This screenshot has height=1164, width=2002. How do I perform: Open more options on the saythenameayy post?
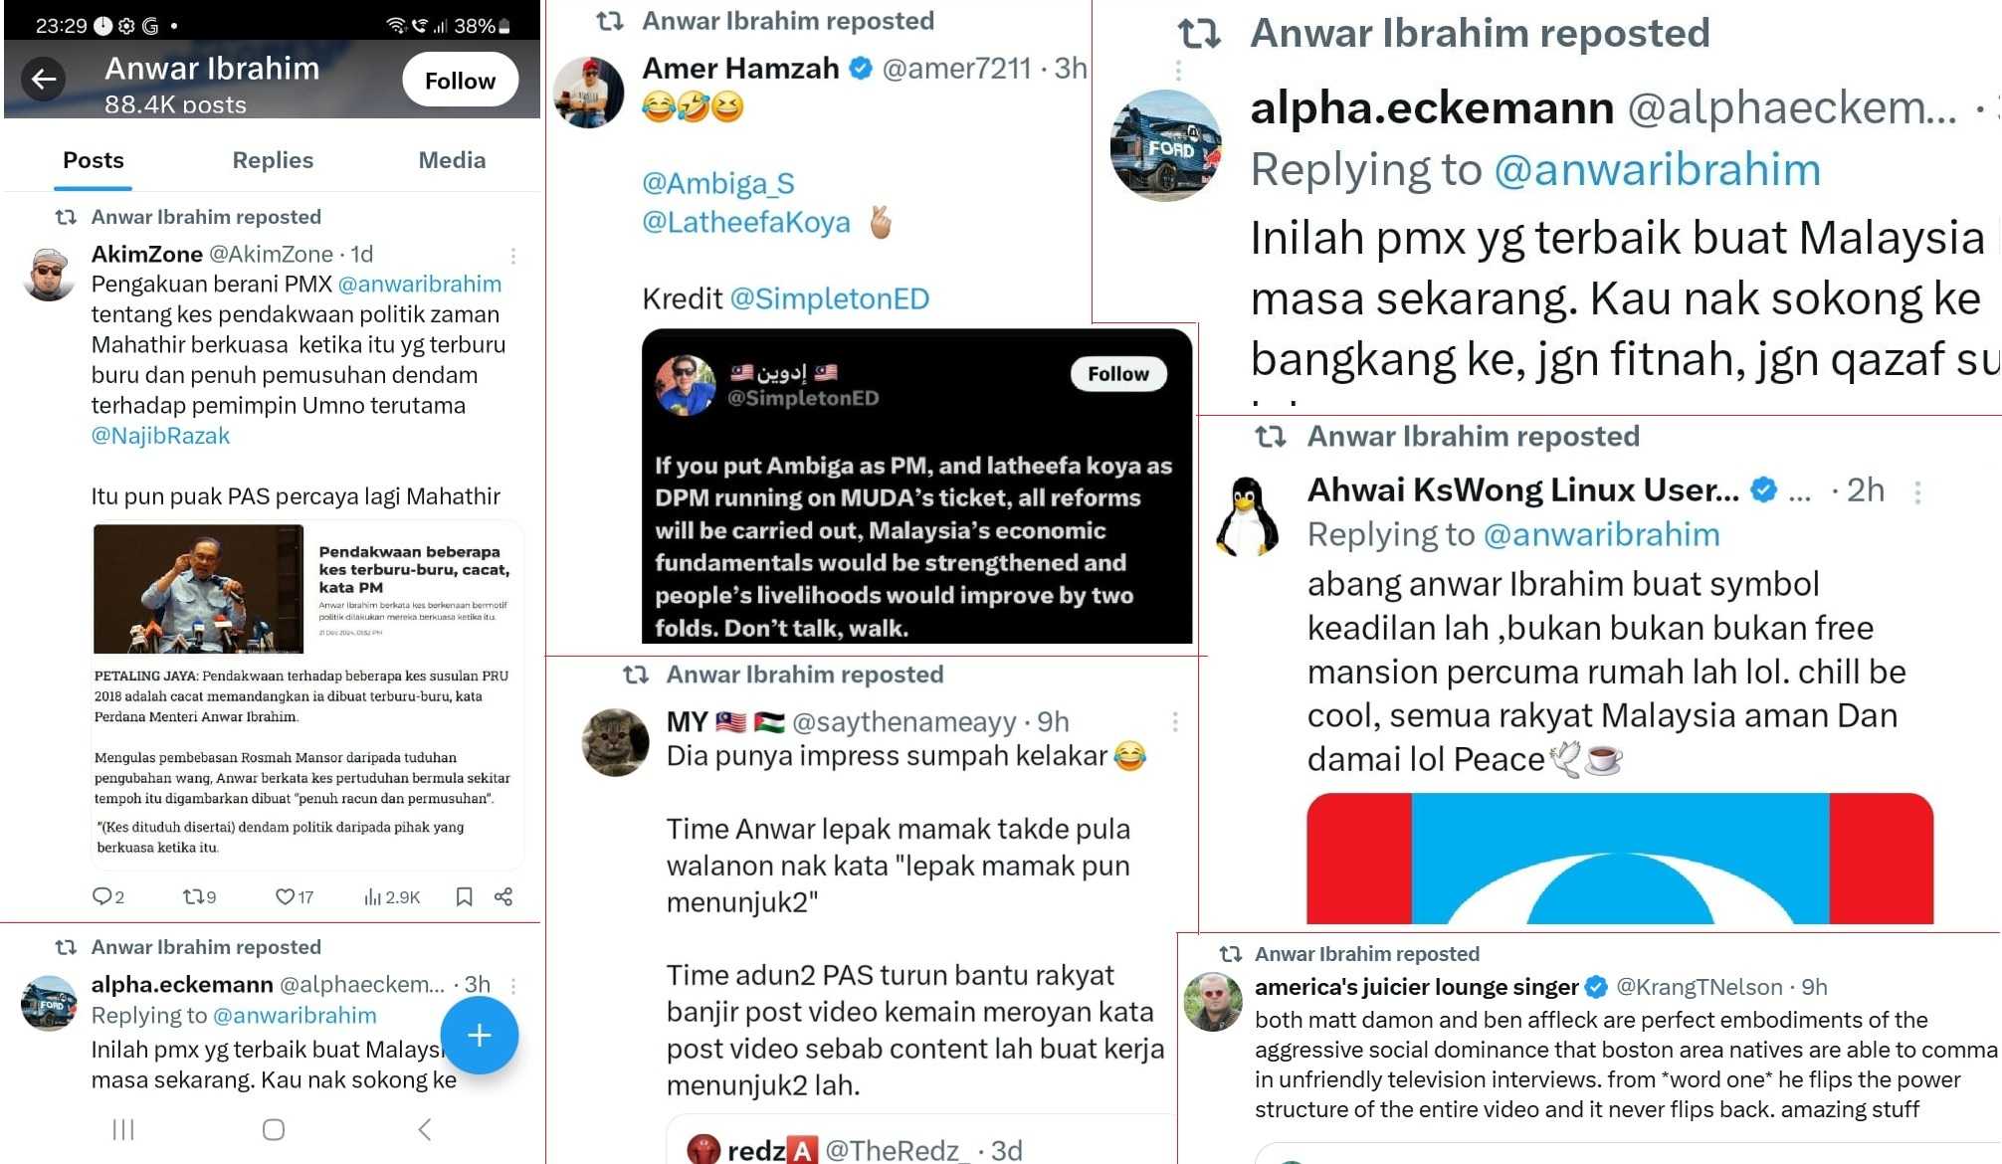click(1175, 721)
